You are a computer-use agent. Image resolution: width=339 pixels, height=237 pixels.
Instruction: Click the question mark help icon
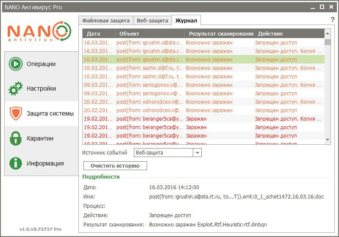point(333,19)
